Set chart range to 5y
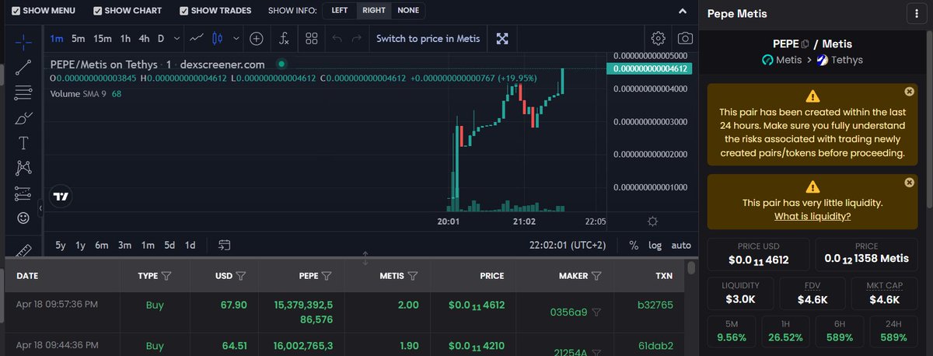 (61, 245)
